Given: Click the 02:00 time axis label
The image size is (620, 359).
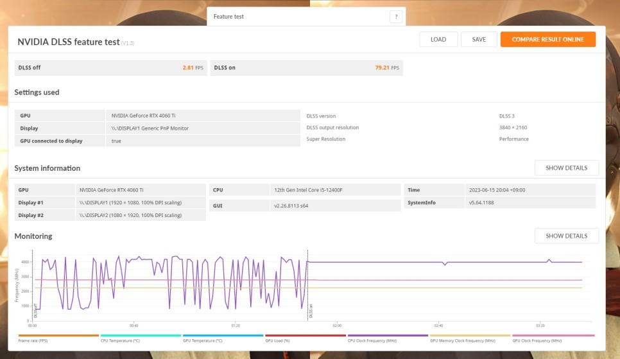Looking at the screenshot, I should [337, 326].
